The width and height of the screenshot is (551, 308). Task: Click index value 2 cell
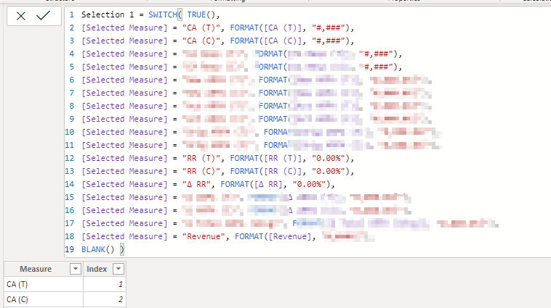[x=105, y=299]
